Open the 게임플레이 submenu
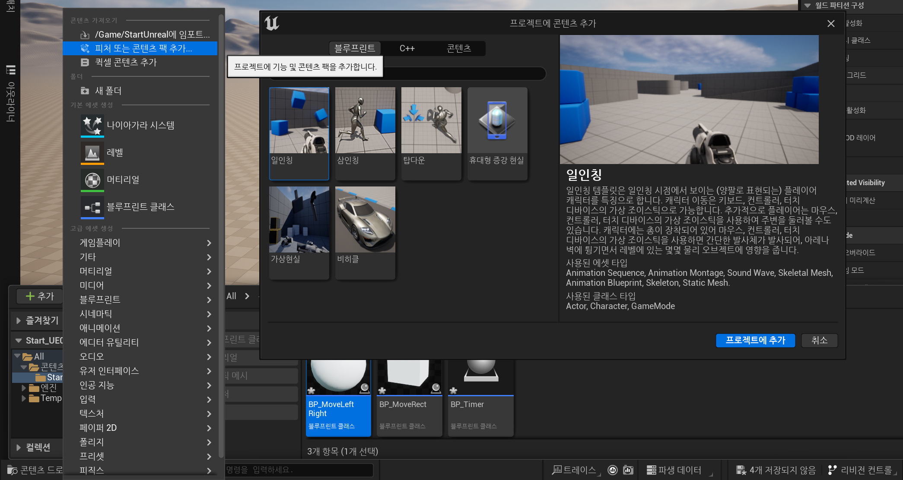 [145, 243]
